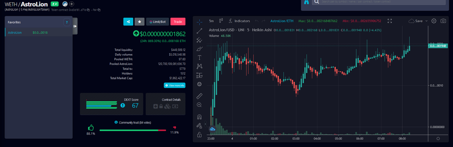Click the Total Market Cap value

pyautogui.click(x=177, y=78)
